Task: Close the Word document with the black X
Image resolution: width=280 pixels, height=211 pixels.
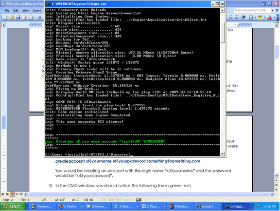Action: click(x=277, y=10)
